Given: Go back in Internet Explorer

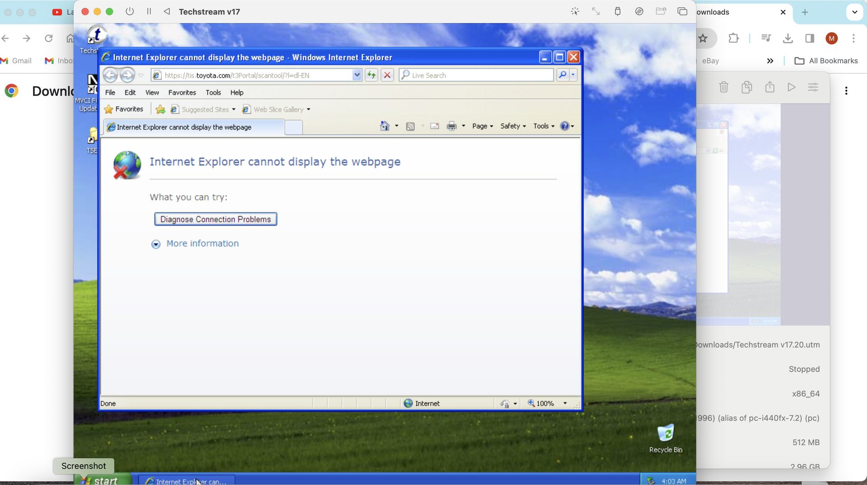Looking at the screenshot, I should pyautogui.click(x=110, y=75).
